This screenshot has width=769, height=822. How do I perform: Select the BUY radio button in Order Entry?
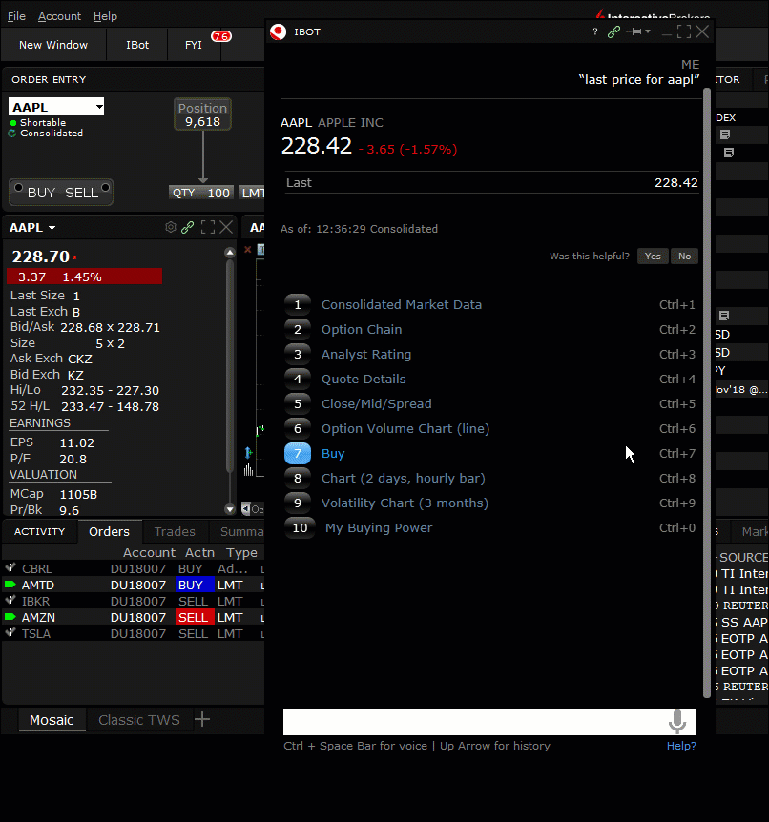[18, 188]
